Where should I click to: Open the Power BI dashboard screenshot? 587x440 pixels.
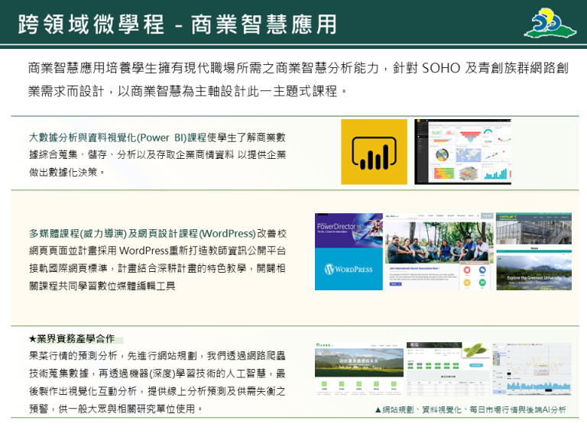click(462, 151)
